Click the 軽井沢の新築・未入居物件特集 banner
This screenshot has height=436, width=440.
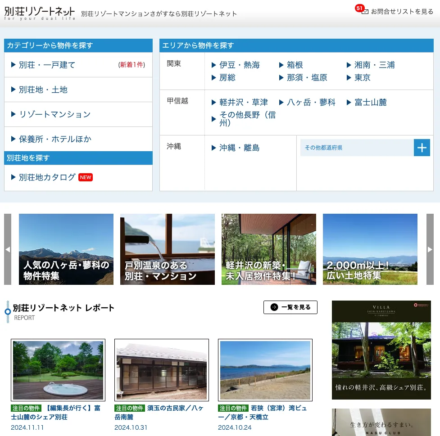pyautogui.click(x=269, y=249)
